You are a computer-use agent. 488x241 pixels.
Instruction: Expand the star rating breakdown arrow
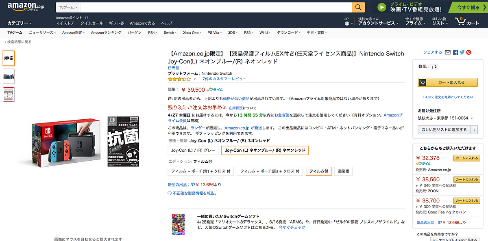pos(194,79)
